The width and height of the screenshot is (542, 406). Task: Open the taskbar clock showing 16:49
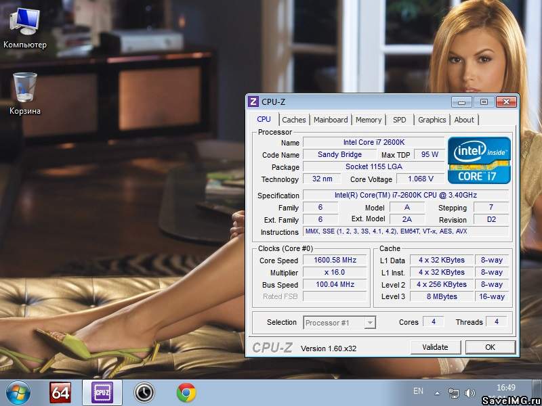tap(506, 388)
